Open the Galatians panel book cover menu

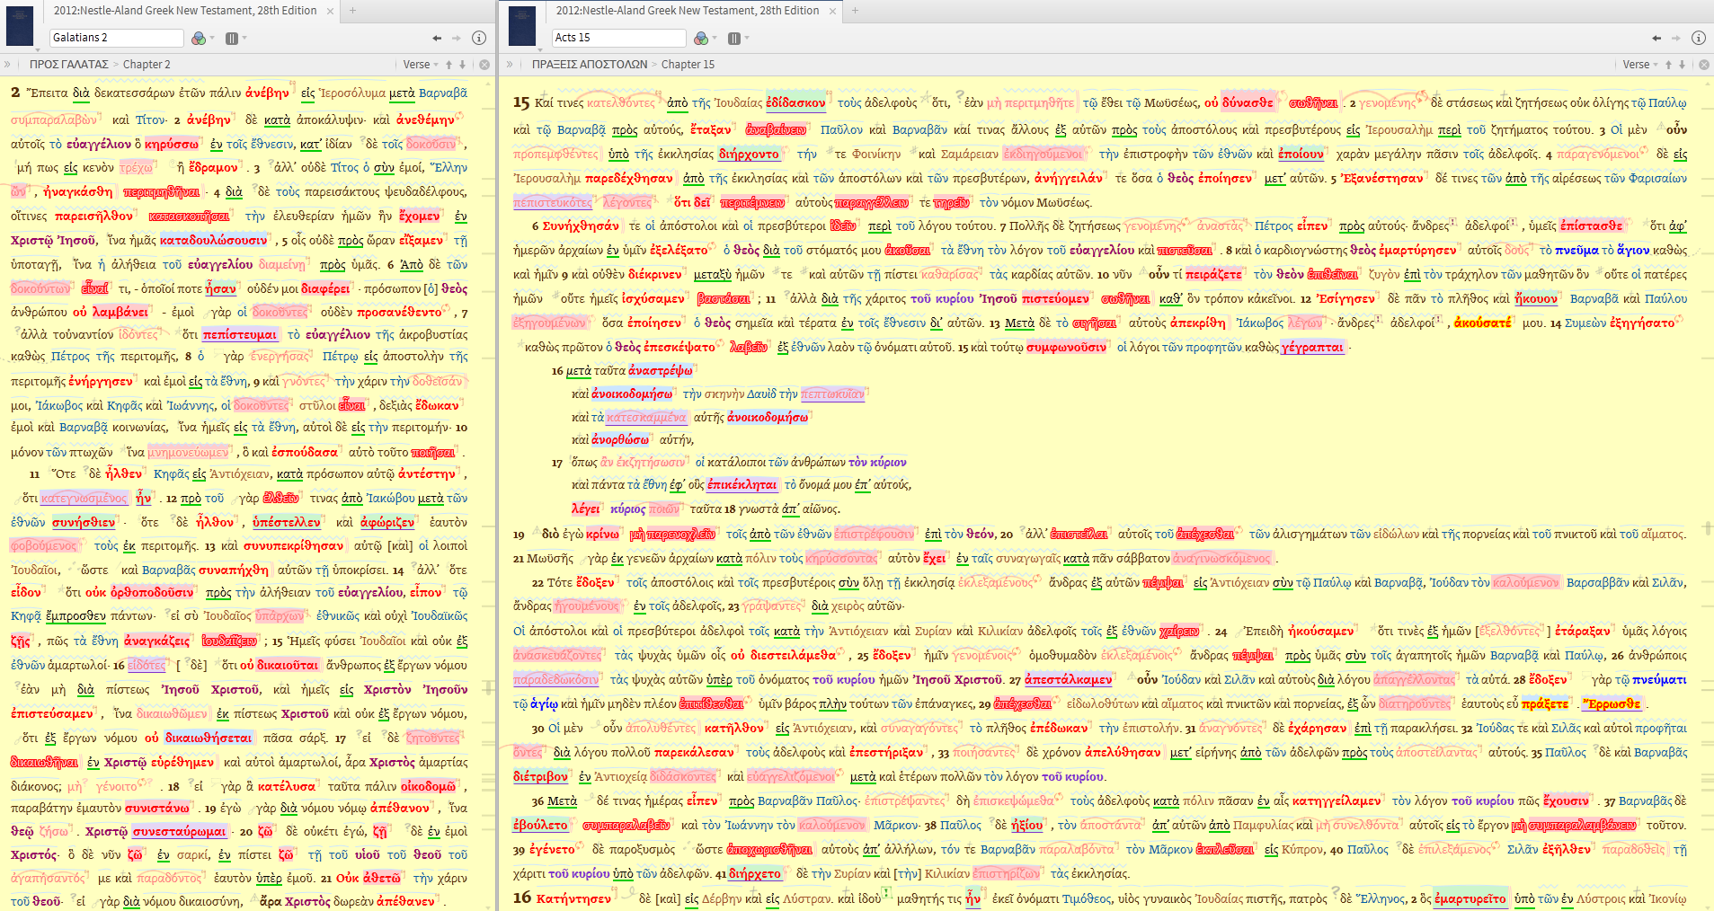pyautogui.click(x=20, y=26)
